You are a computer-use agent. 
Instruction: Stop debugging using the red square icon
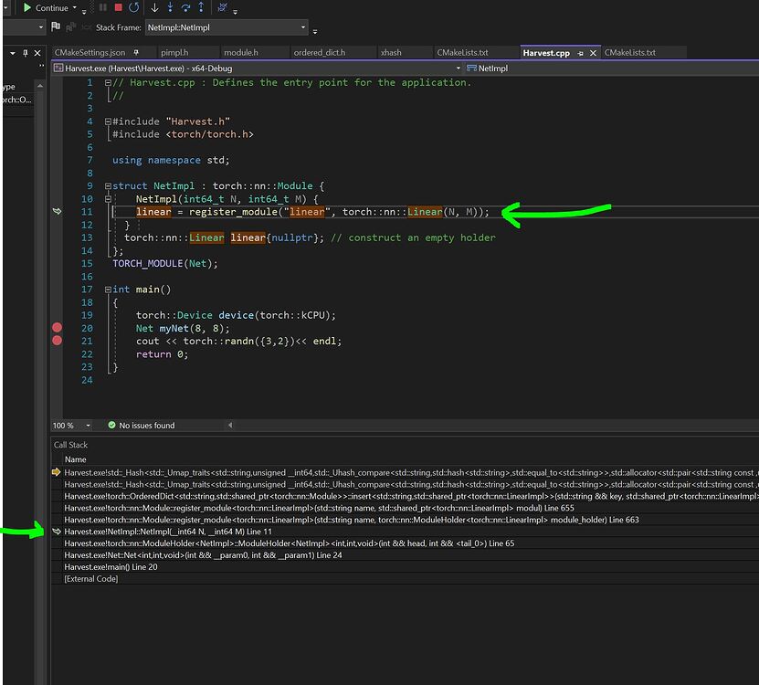coord(118,8)
